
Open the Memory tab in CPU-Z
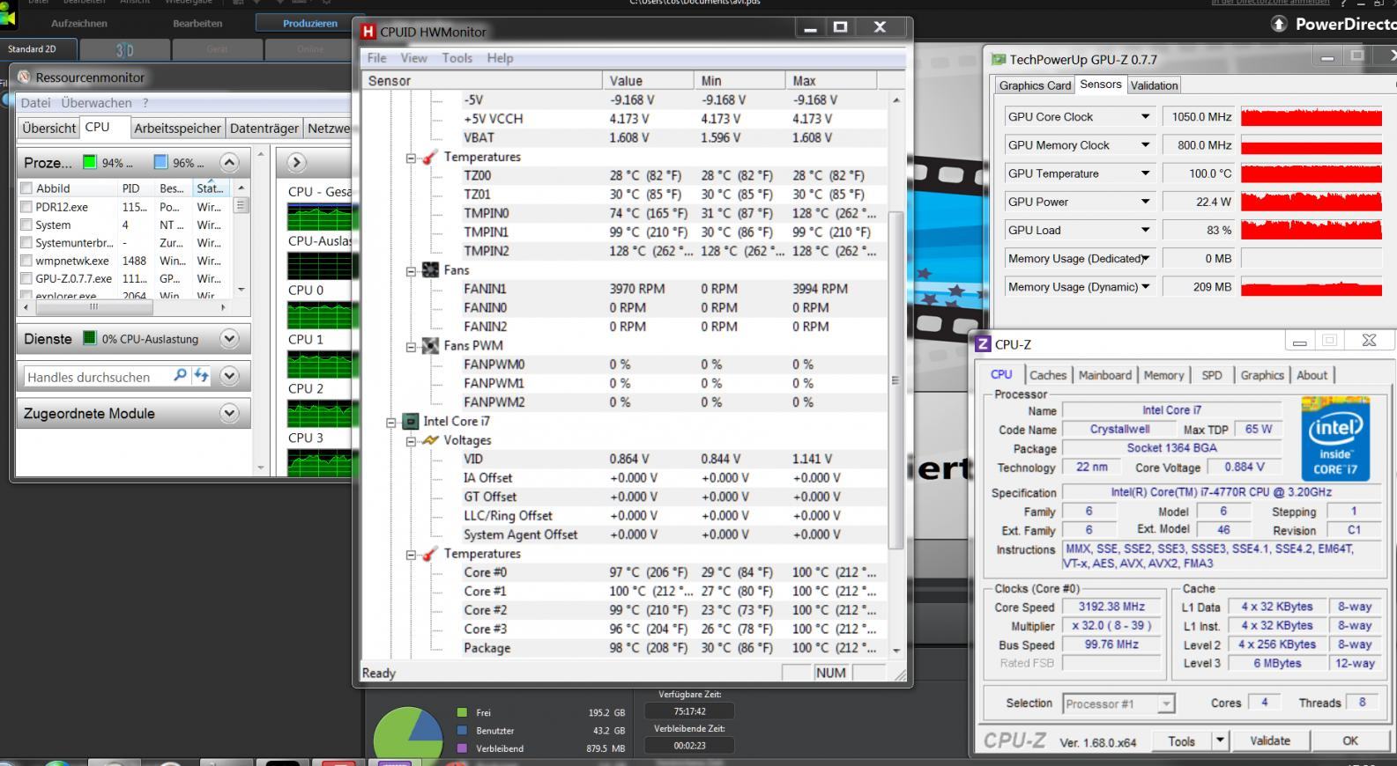[x=1163, y=375]
